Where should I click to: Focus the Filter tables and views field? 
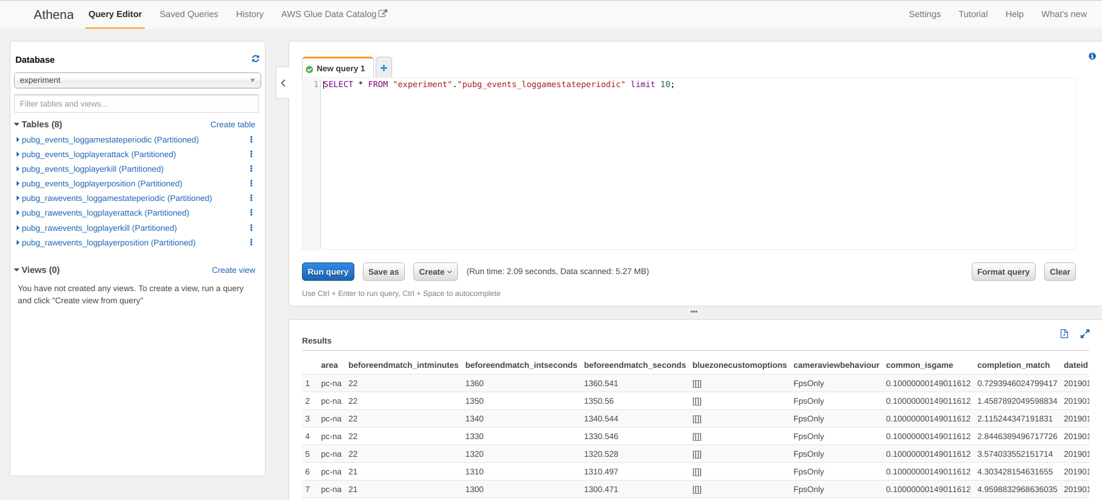point(136,104)
